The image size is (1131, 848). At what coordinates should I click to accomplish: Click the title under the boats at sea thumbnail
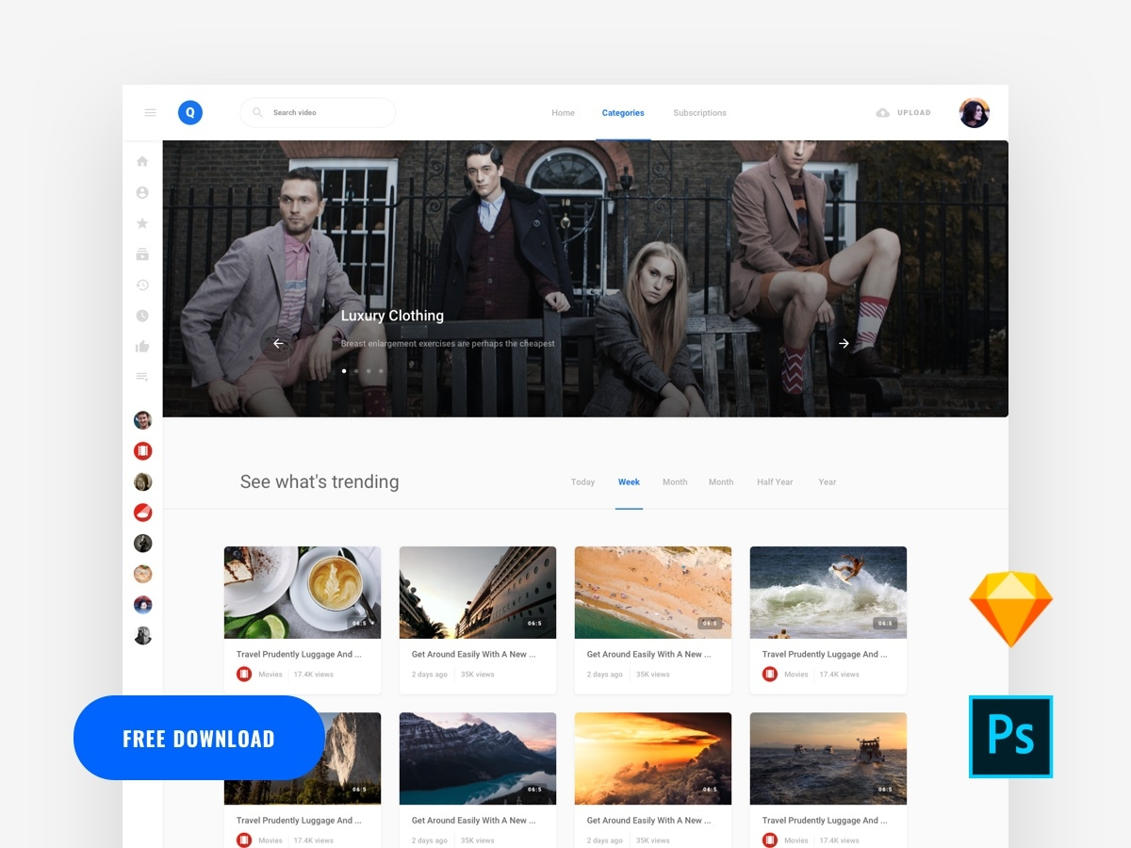click(825, 820)
